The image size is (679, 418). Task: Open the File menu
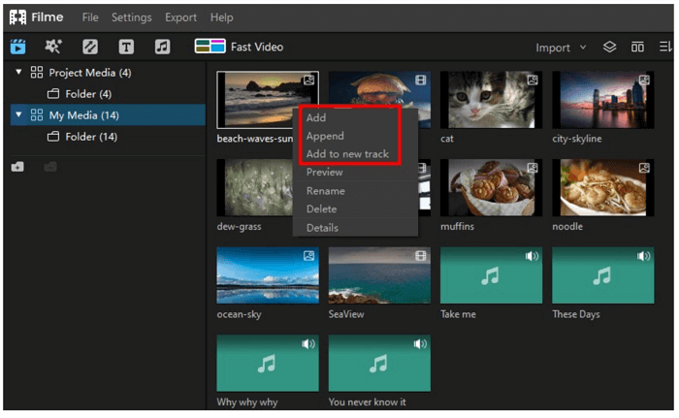[x=90, y=17]
